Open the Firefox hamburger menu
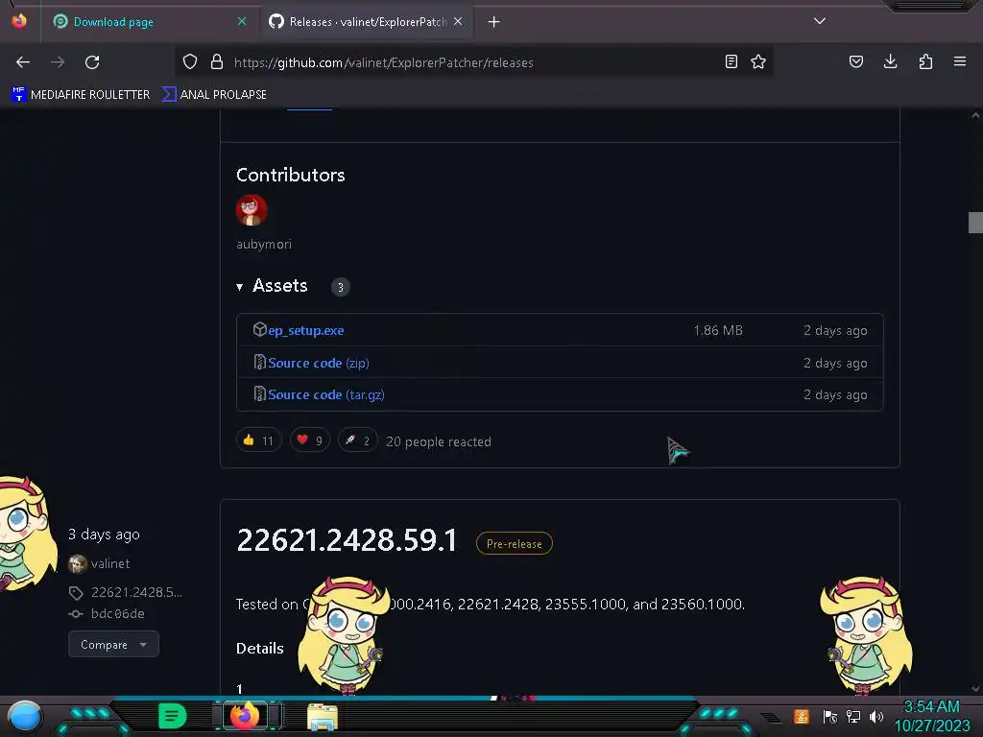 (960, 61)
